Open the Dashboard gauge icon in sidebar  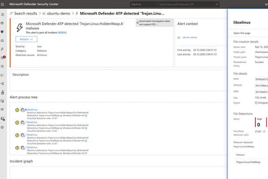tap(2, 23)
